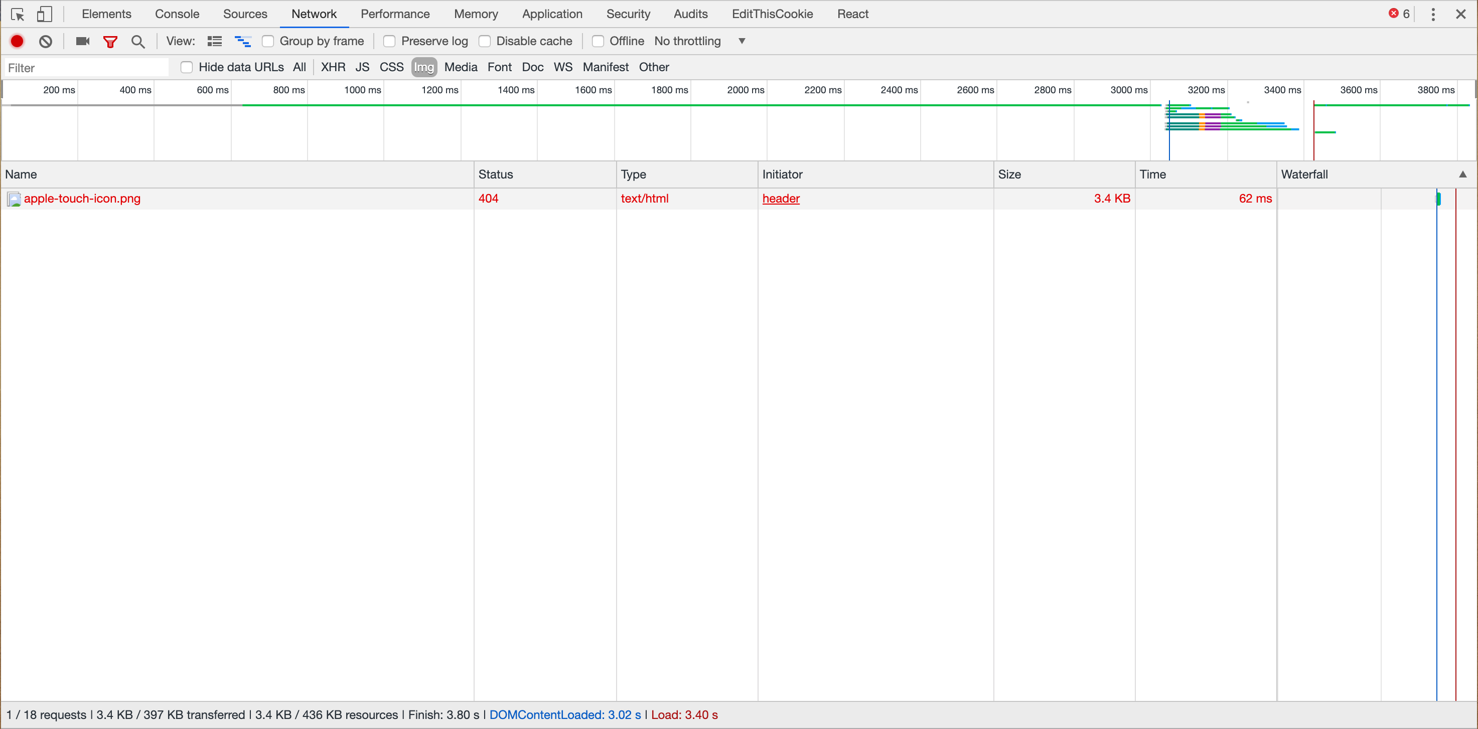Enable Preserve log checkbox

coord(389,41)
